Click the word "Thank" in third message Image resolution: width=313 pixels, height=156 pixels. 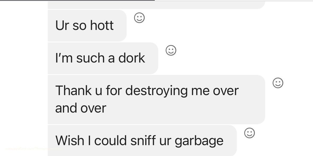click(74, 90)
